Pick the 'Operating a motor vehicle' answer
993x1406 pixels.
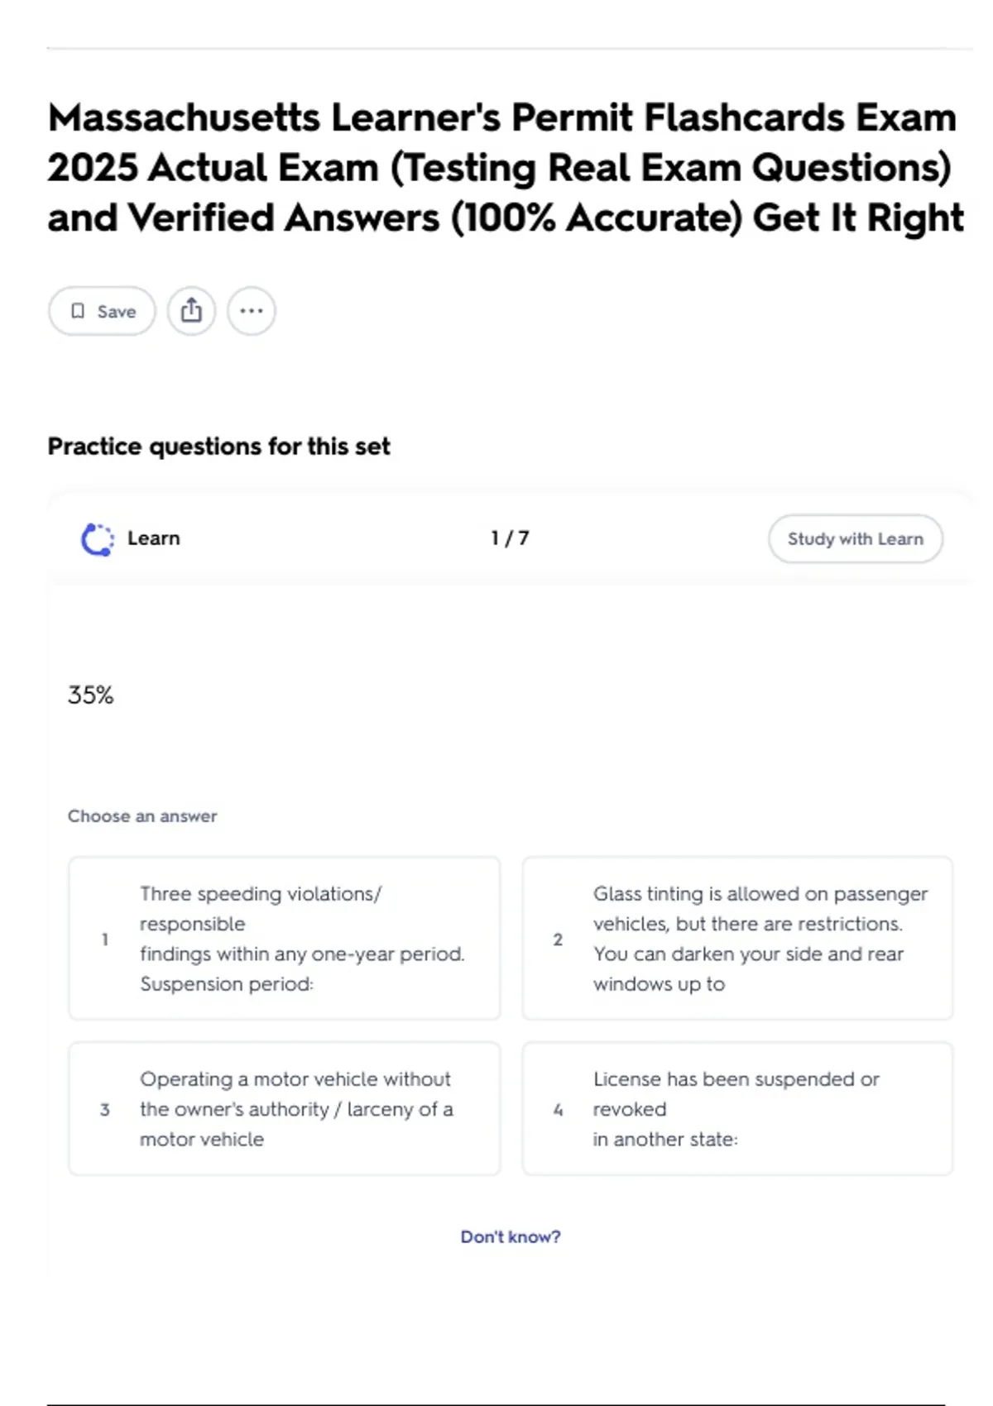[x=296, y=1109]
